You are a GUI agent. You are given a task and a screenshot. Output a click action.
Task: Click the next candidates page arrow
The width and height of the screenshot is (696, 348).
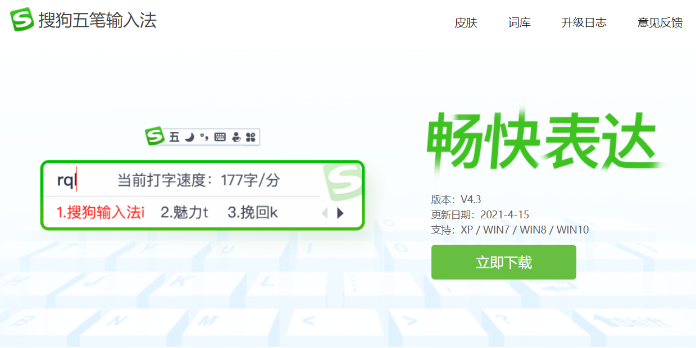[340, 213]
